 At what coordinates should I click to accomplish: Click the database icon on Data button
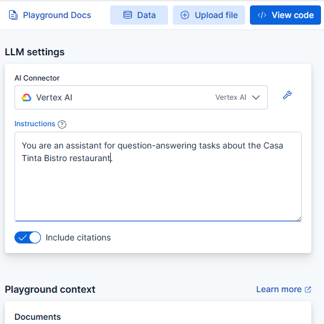[x=128, y=15]
